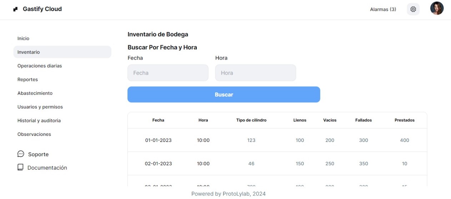
Task: Open settings via the gear icon
Action: (413, 9)
